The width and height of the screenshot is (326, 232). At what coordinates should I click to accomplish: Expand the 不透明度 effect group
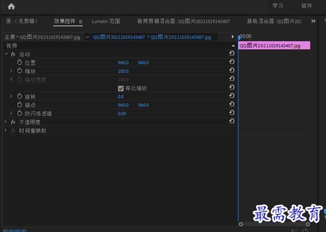click(x=6, y=122)
